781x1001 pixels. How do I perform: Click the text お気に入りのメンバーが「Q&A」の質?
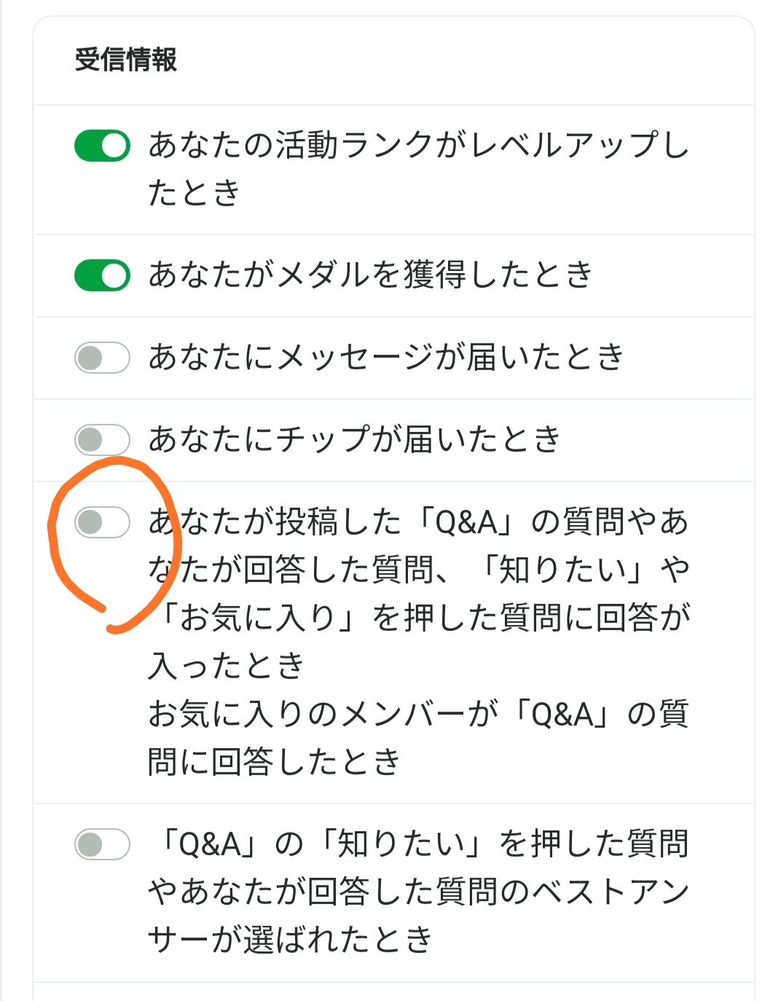418,714
